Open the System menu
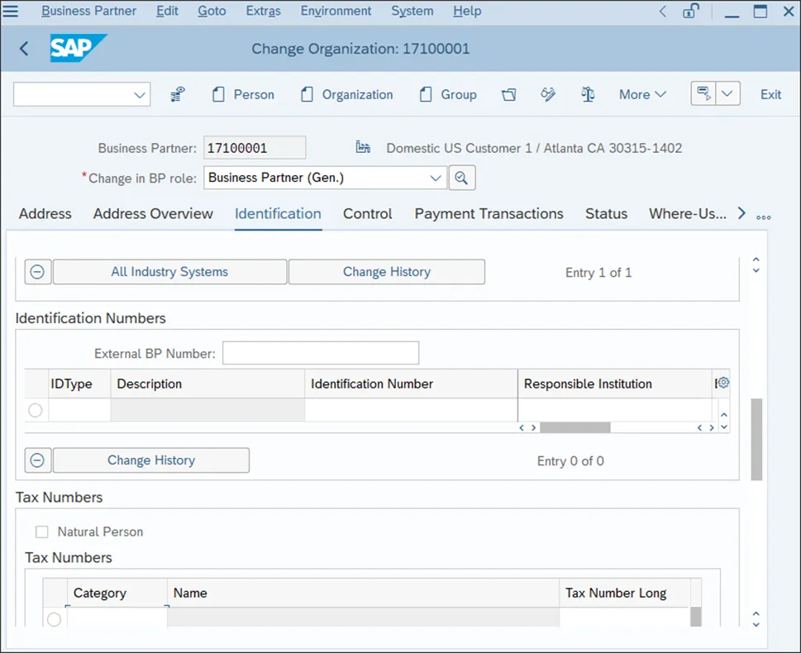The width and height of the screenshot is (801, 653). (x=412, y=11)
